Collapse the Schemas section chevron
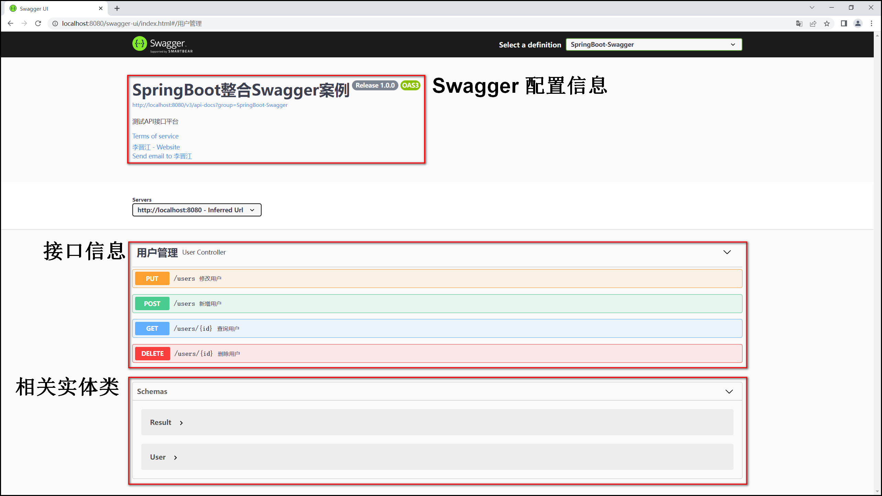 pyautogui.click(x=729, y=392)
